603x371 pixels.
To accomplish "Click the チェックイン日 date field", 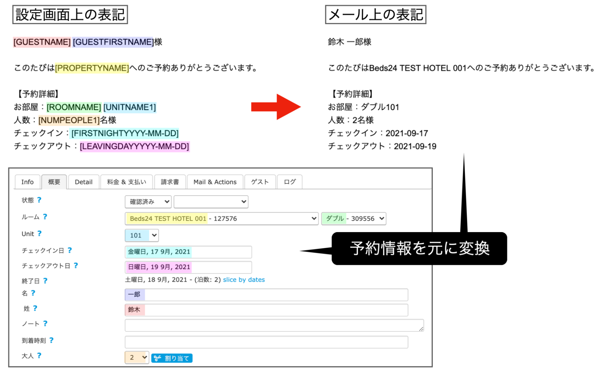I will point(188,252).
